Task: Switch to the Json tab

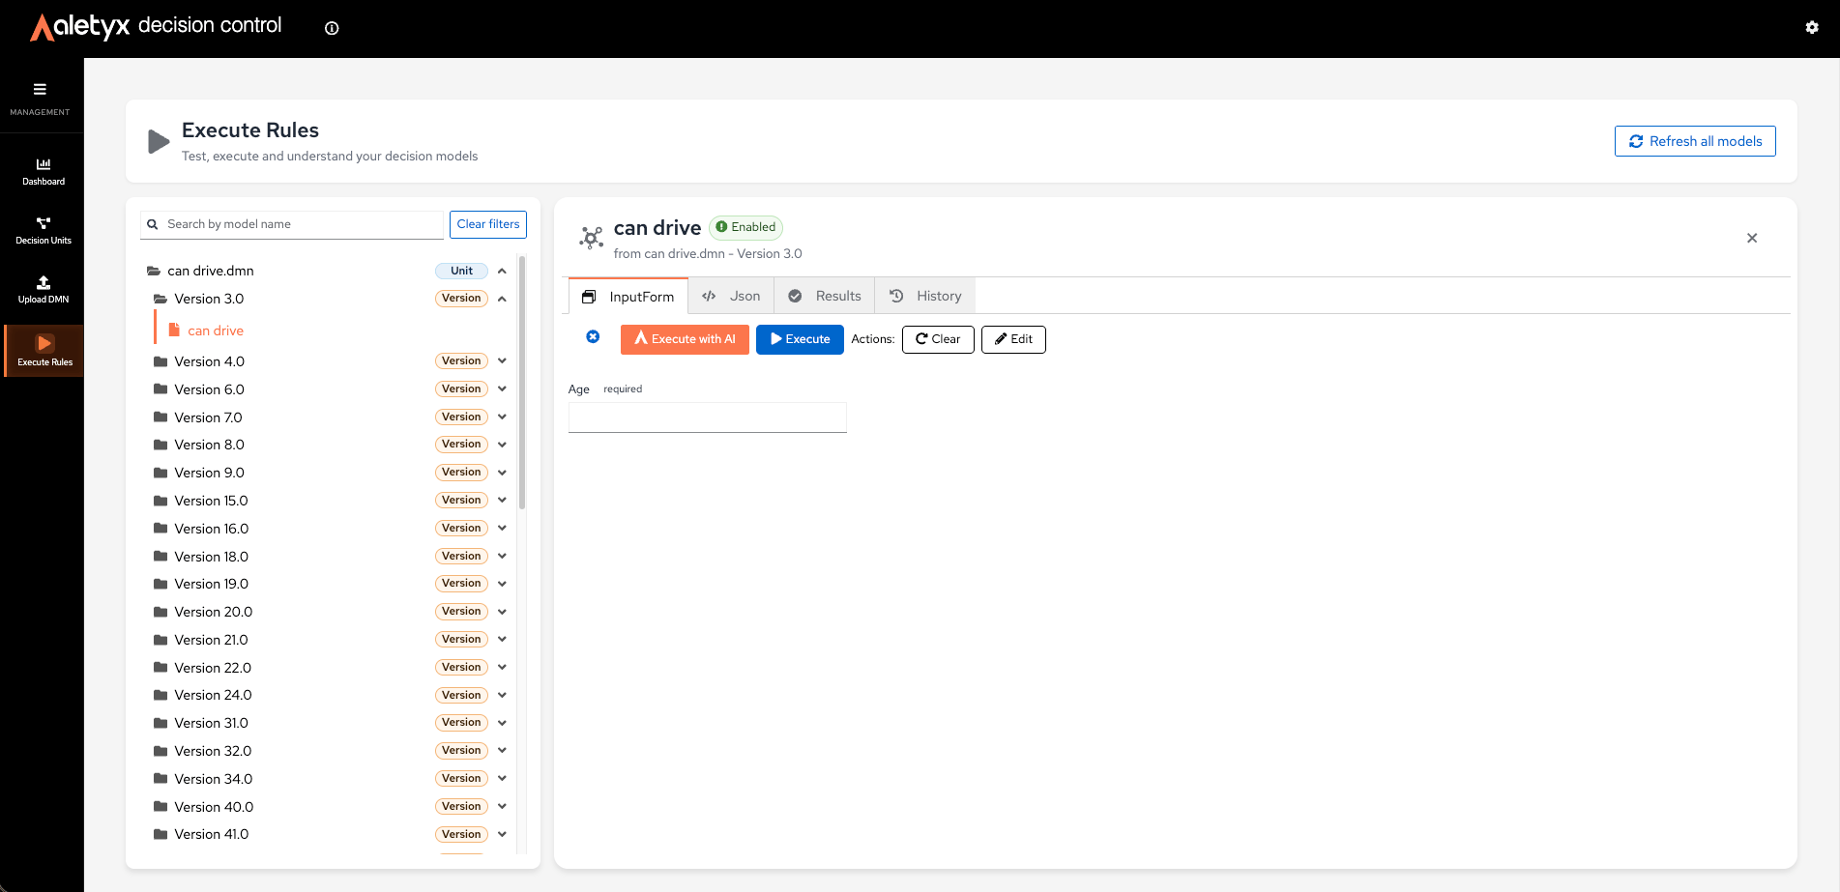Action: 731,296
